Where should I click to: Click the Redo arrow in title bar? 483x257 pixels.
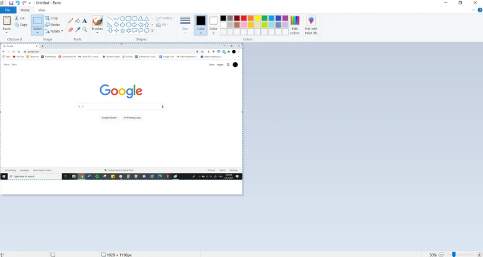[x=24, y=3]
